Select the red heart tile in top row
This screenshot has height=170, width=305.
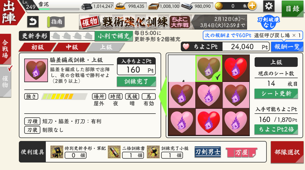(x=236, y=68)
